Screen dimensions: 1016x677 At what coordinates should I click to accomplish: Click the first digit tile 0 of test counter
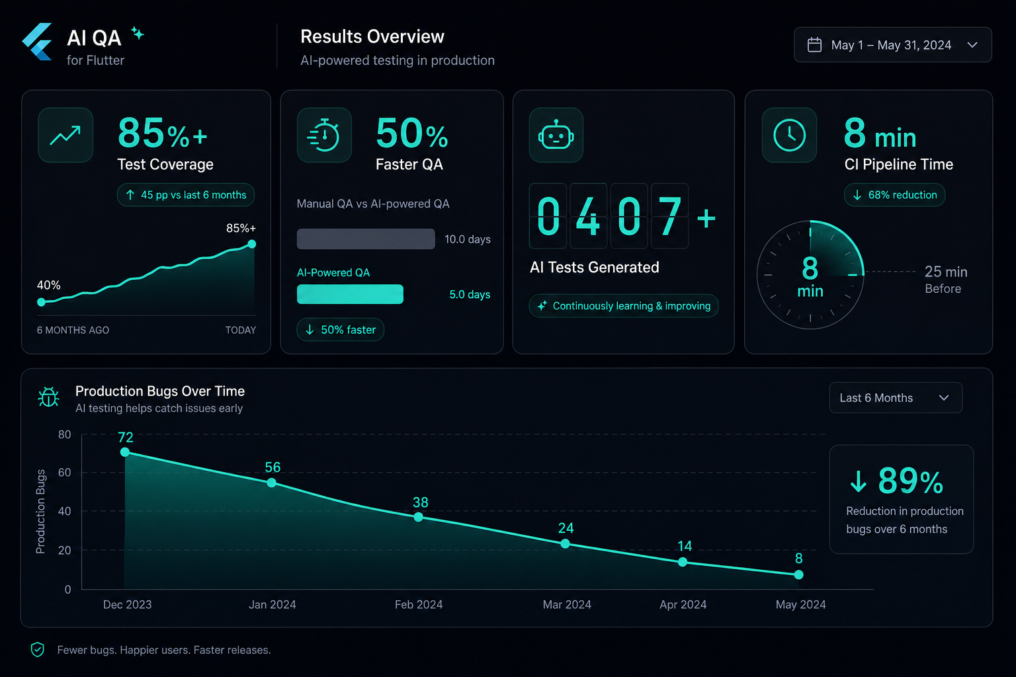tap(548, 216)
